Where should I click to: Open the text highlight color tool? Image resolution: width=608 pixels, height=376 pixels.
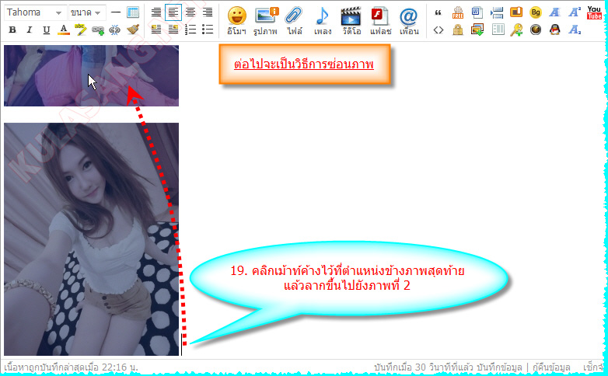pyautogui.click(x=80, y=30)
